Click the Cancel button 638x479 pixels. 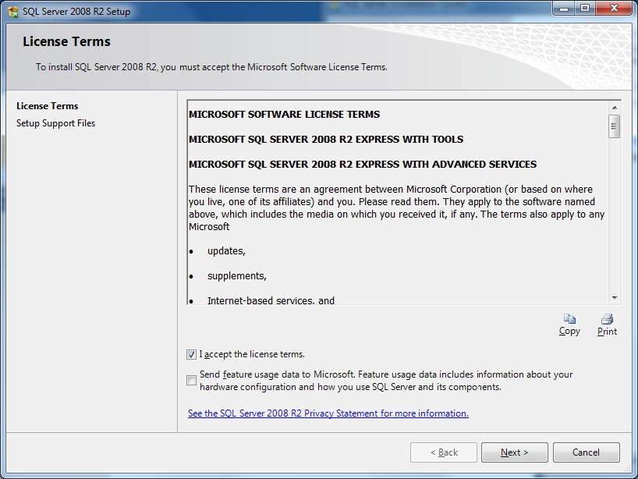(x=586, y=452)
